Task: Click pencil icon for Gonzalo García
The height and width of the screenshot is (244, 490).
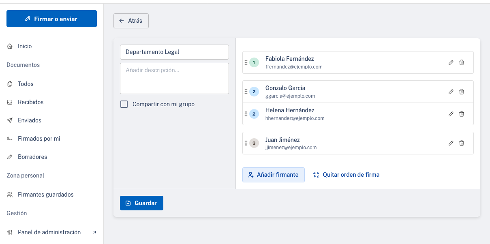Action: click(451, 92)
